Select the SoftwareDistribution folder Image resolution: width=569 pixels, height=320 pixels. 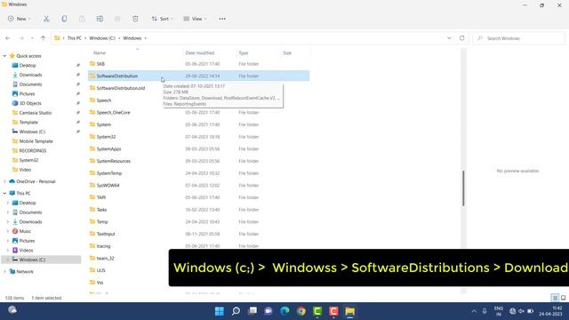198,76
